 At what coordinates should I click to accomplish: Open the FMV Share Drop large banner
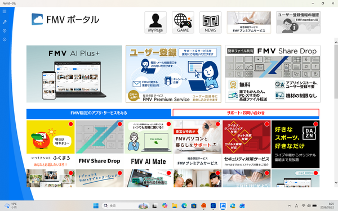point(273,74)
